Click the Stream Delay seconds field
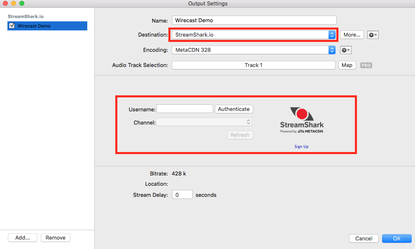The height and width of the screenshot is (249, 415). point(182,195)
